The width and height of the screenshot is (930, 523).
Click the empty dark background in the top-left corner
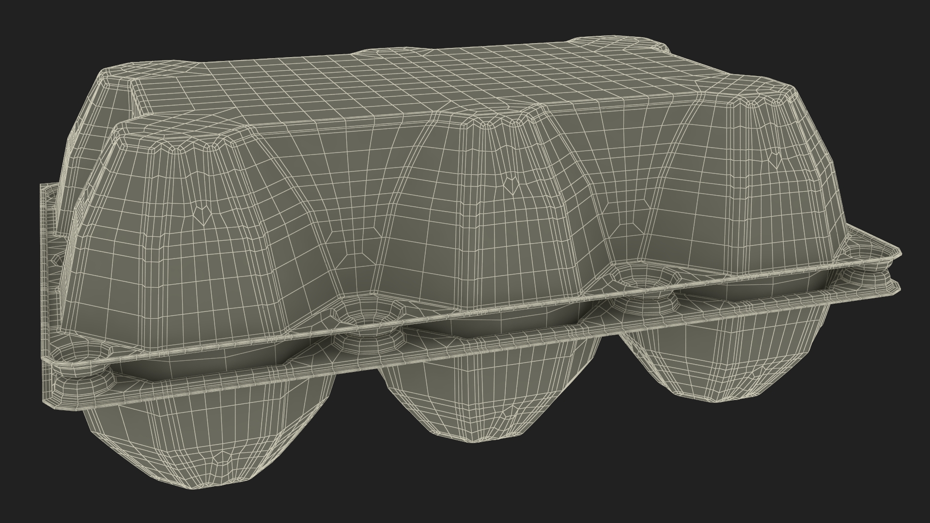tap(29, 24)
